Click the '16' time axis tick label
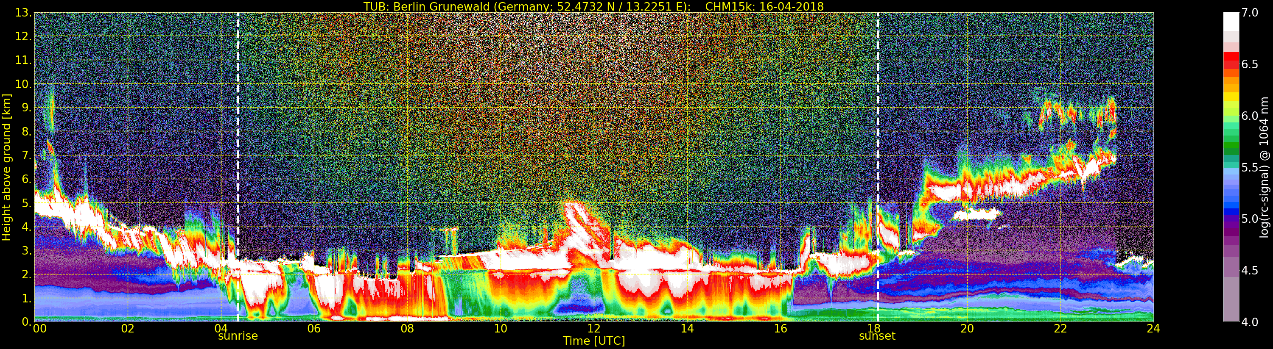 tap(781, 329)
